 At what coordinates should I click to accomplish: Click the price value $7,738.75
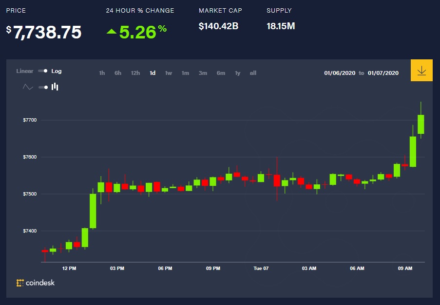coord(44,32)
